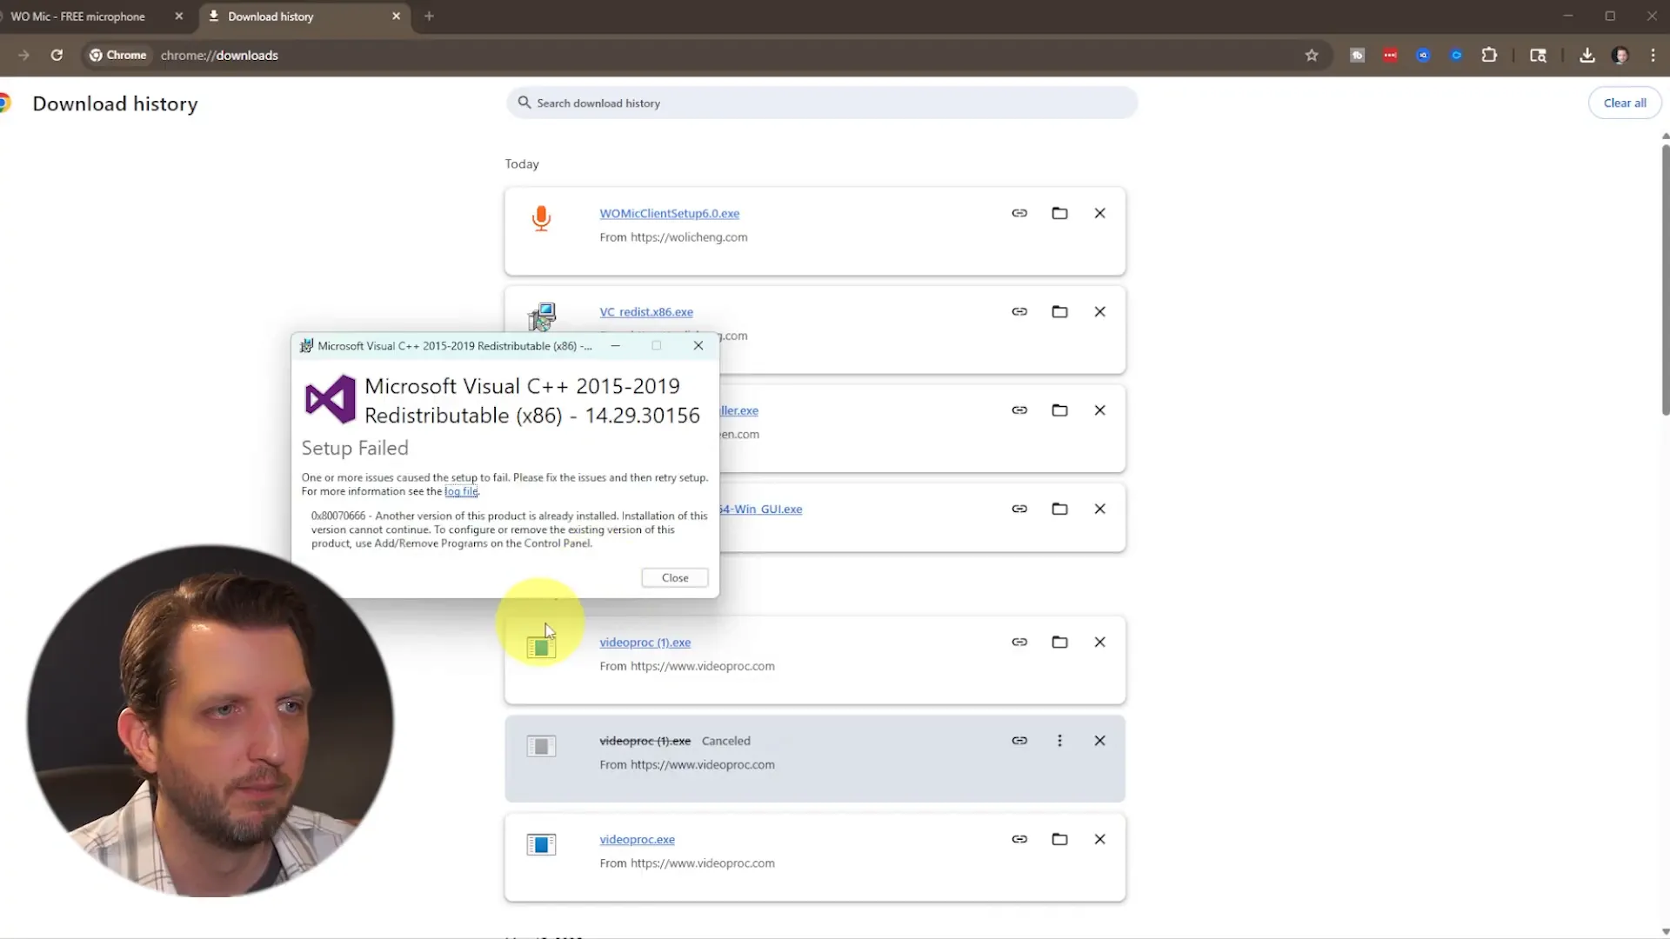This screenshot has width=1670, height=939.
Task: Open videoproc (1).exe file link
Action: (645, 643)
